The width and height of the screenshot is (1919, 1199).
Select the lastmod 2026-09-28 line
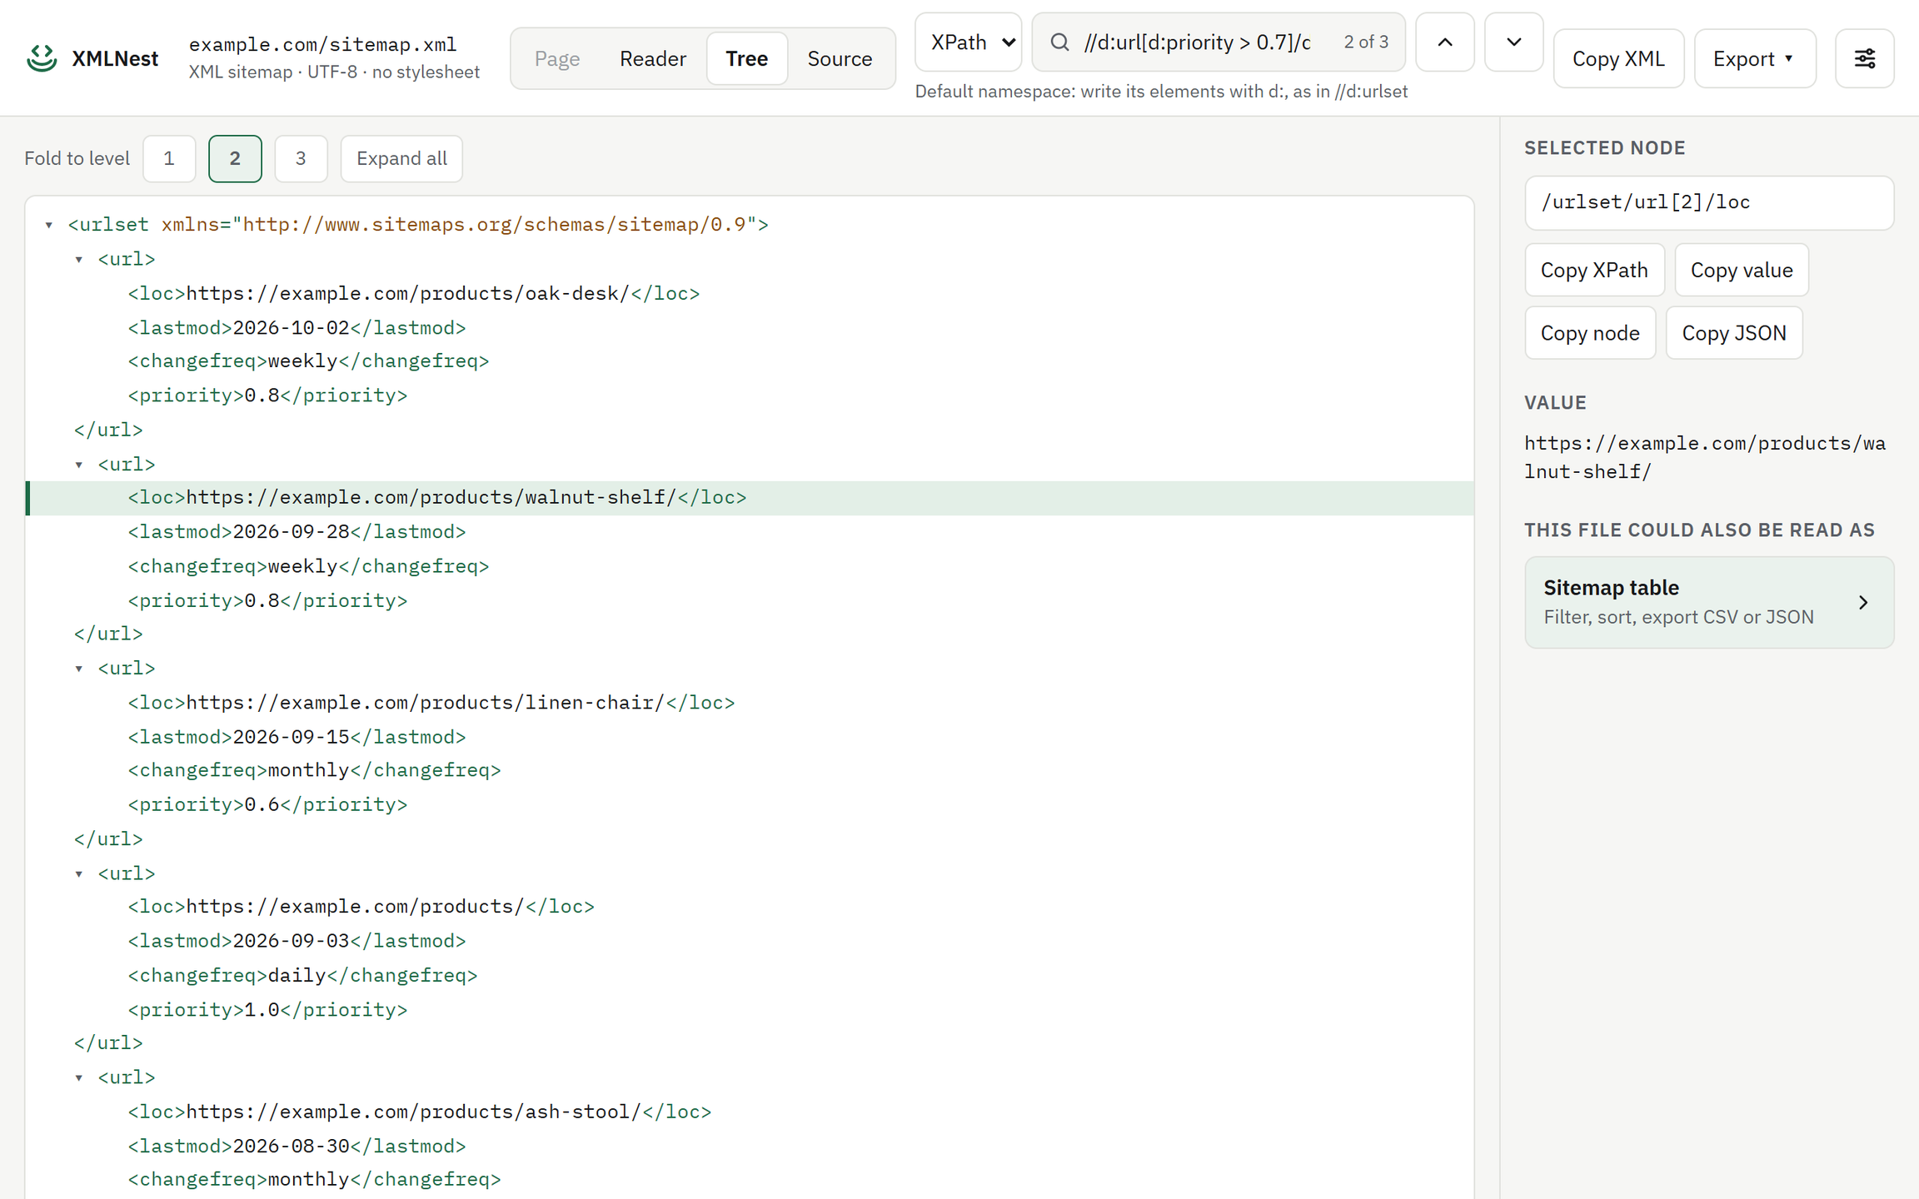[750, 532]
